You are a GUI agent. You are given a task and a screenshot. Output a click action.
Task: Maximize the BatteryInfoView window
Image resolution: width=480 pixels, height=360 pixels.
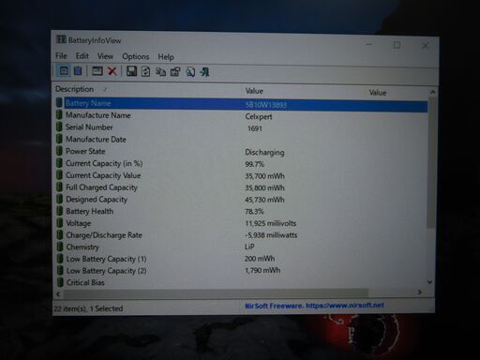pyautogui.click(x=397, y=45)
